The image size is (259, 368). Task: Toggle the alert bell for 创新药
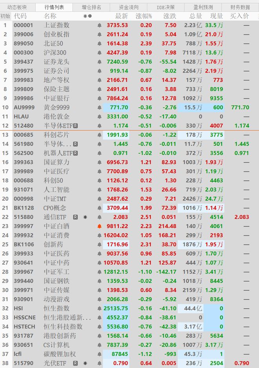pyautogui.click(x=99, y=245)
